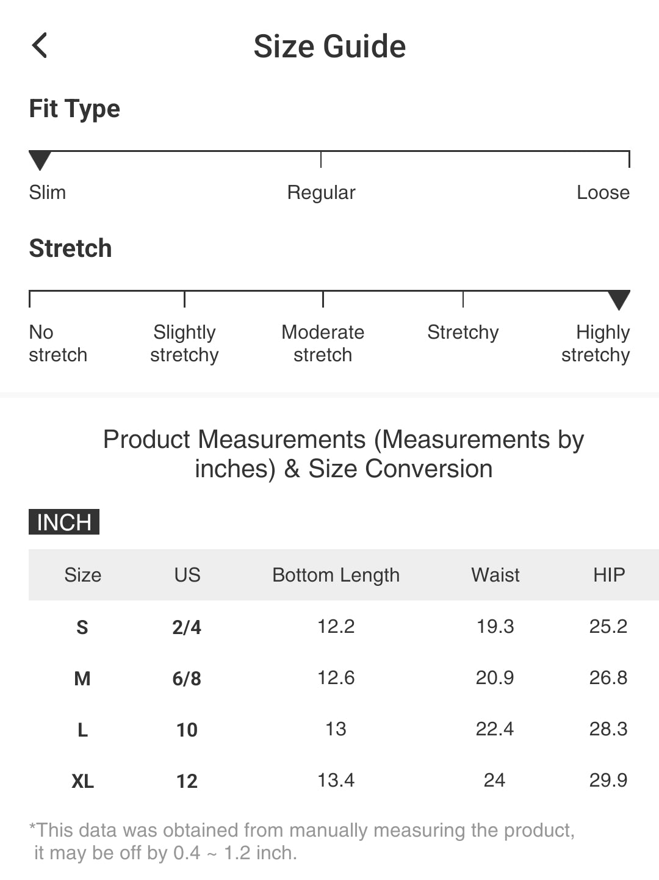Click the Size Guide page title
659x880 pixels.
[329, 47]
